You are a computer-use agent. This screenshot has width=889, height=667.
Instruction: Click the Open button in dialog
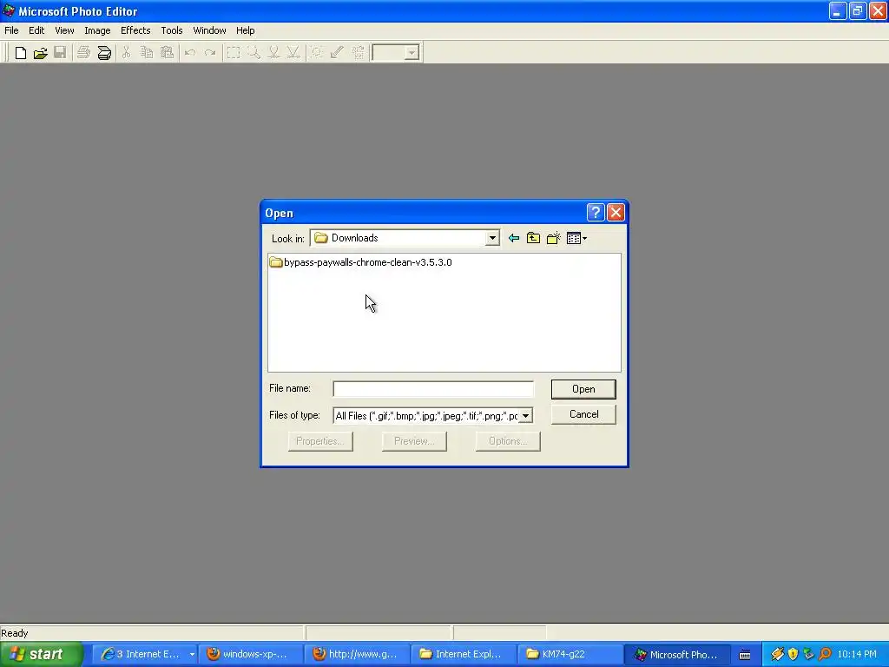coord(583,389)
